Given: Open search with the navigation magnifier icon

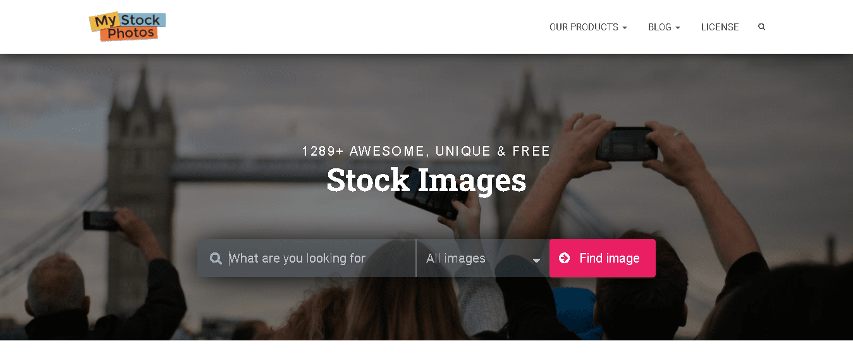Looking at the screenshot, I should click(x=761, y=27).
